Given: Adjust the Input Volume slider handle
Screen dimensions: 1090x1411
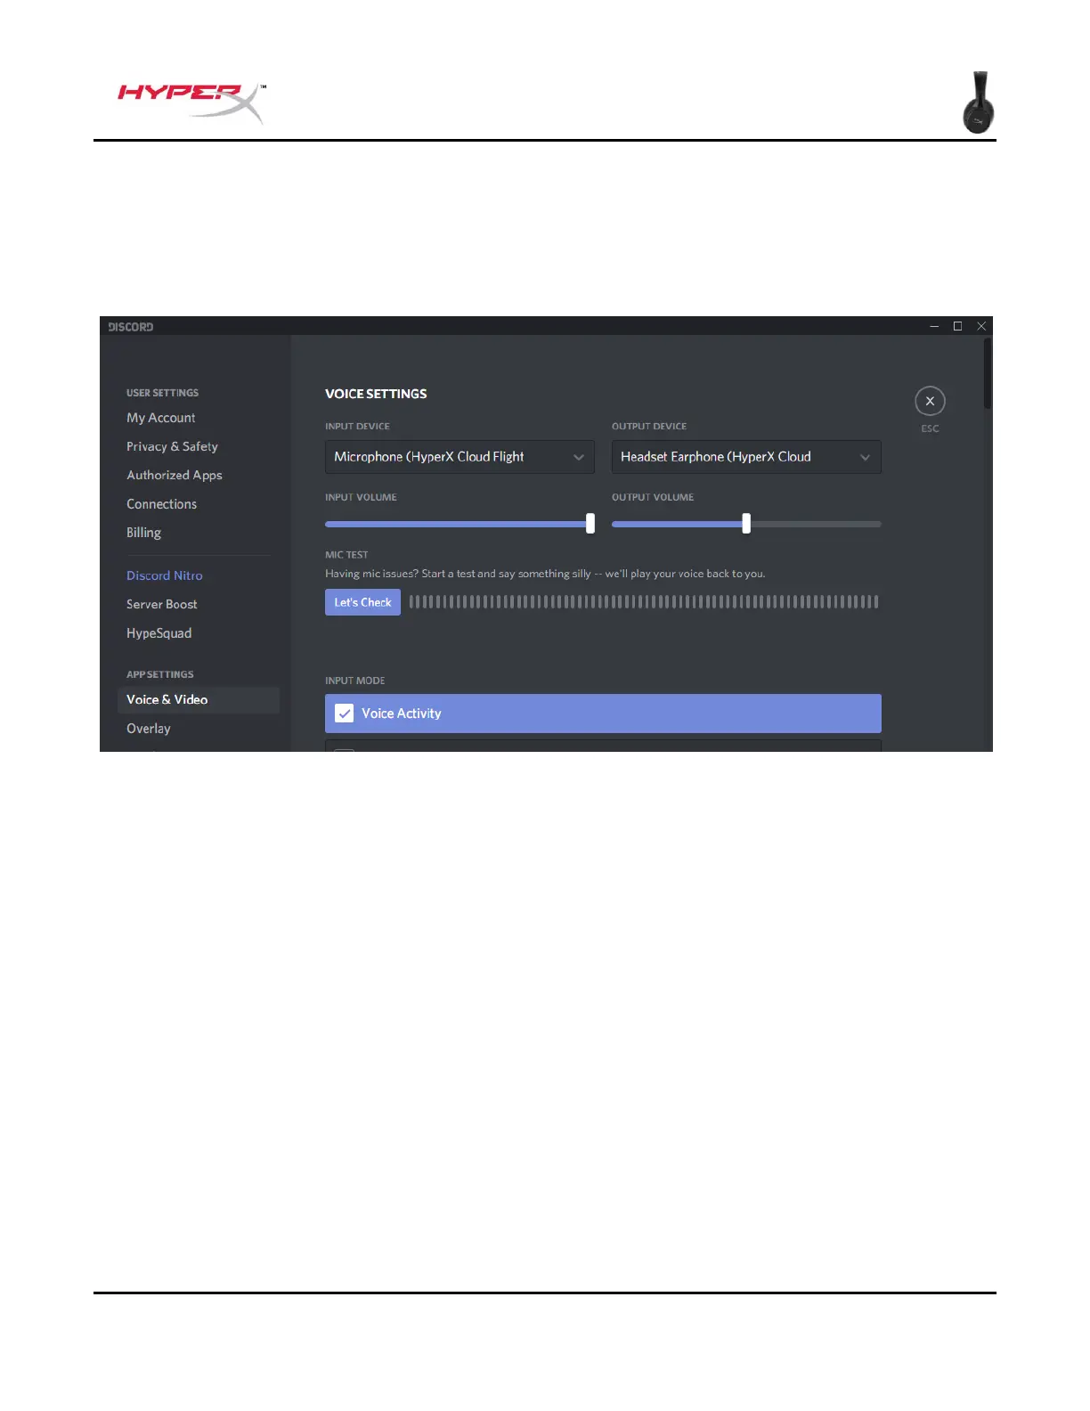Looking at the screenshot, I should click(590, 524).
